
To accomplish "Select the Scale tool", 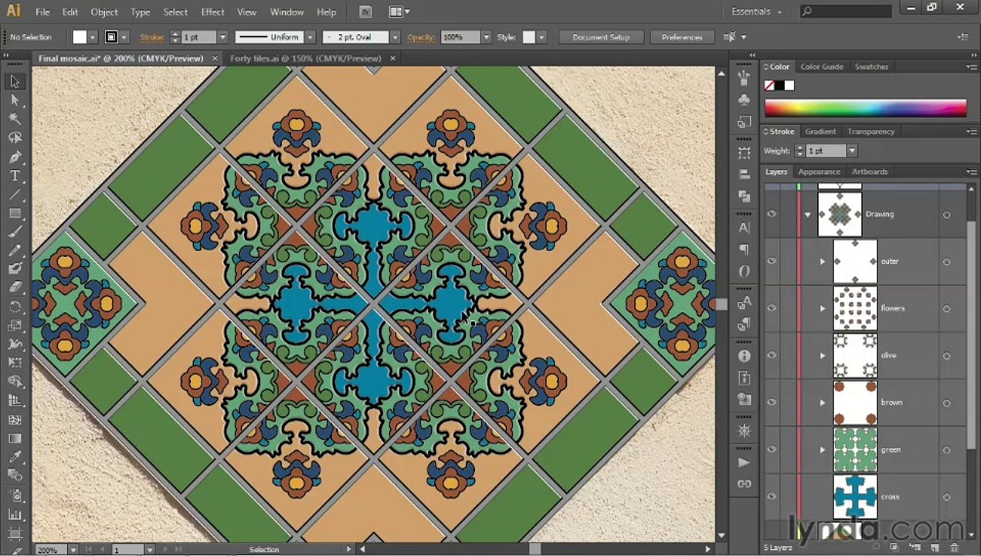I will (15, 325).
